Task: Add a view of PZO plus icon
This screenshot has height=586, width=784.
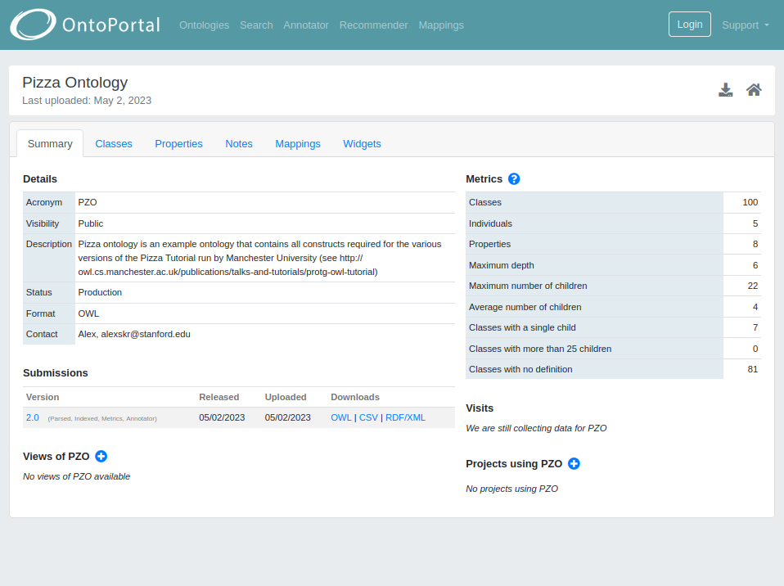Action: [101, 457]
